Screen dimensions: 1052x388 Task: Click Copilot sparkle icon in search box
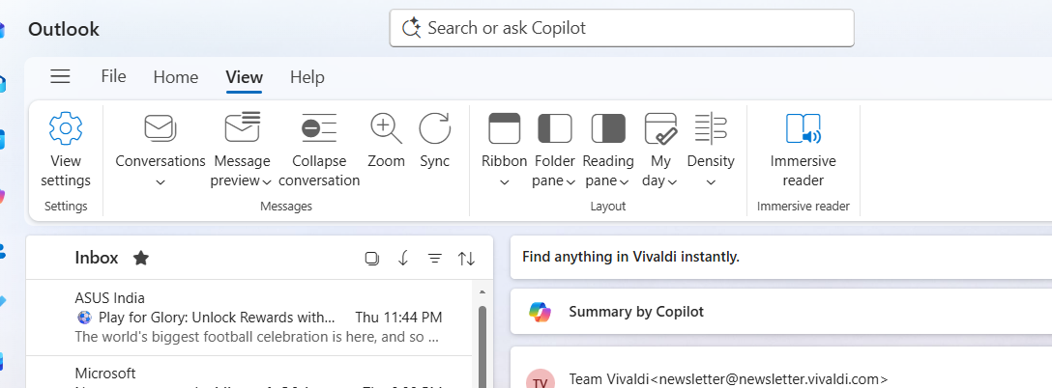point(411,28)
